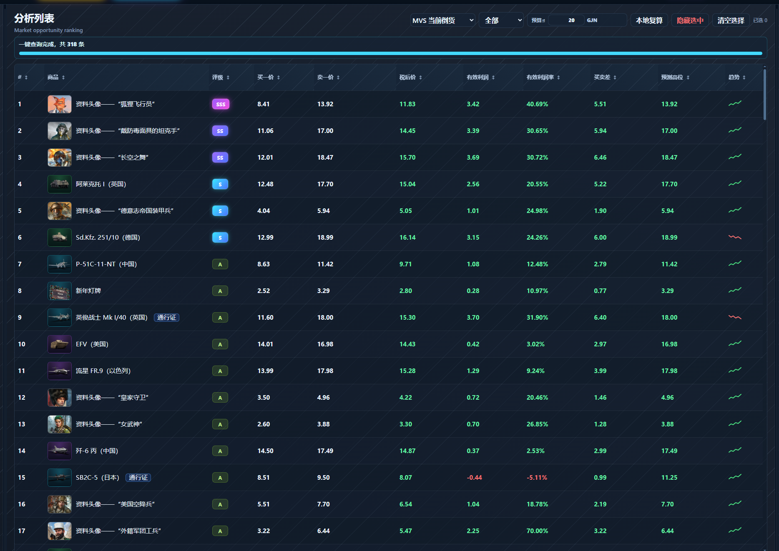
Task: Select the EFV (美国) row
Action: coord(389,344)
